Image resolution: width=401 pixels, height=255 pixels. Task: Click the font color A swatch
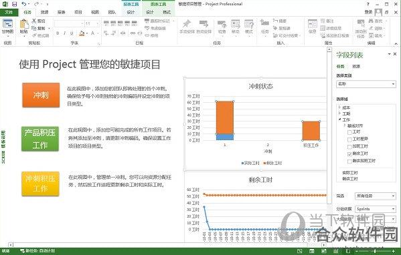tap(92, 33)
